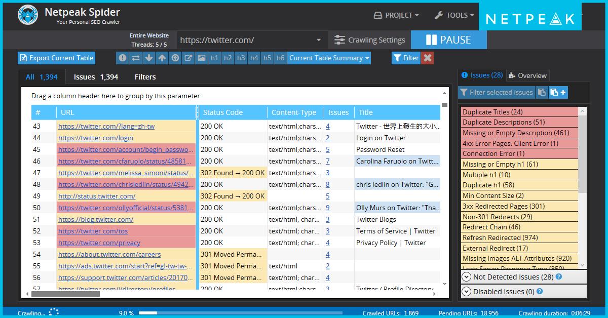Click the issues list vertical scrollbar thumb

pos(582,154)
